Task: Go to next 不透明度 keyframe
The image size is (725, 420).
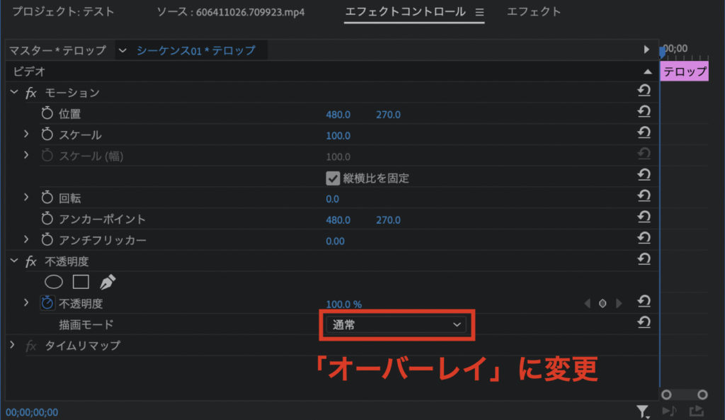Action: click(619, 303)
